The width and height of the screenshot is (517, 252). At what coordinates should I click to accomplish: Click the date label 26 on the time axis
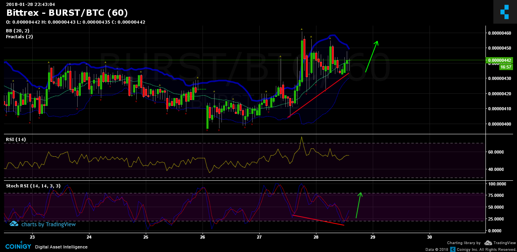pos(203,237)
